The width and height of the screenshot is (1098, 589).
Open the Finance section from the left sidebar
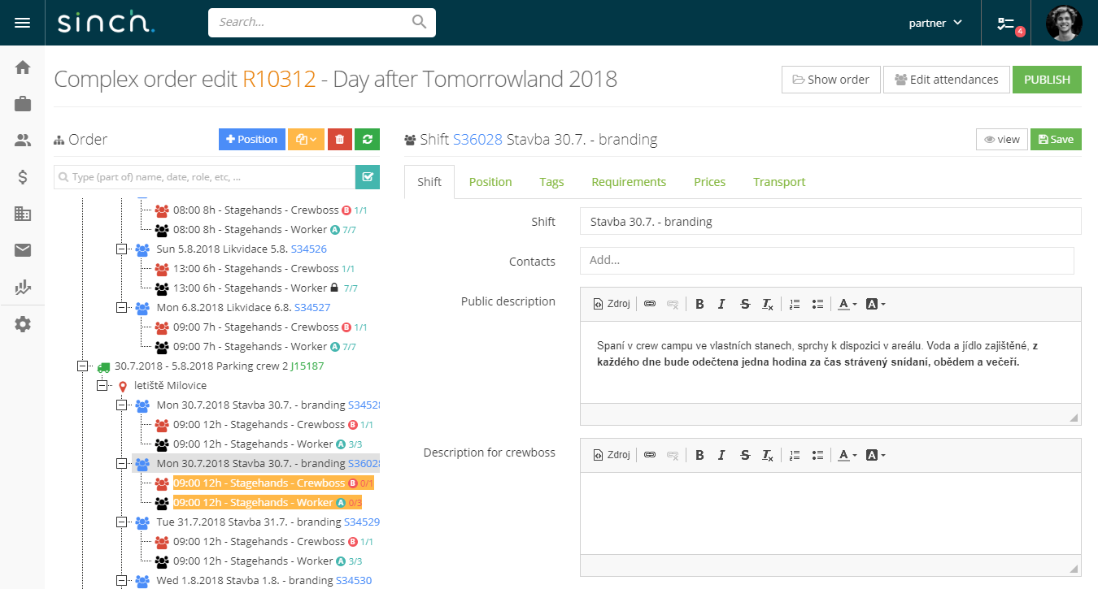(22, 176)
